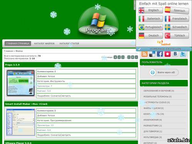Viewport: 192px width, 144px height.
Task: Toggle the Homepage Erstellen checkmark bar
Action: (x=164, y=49)
